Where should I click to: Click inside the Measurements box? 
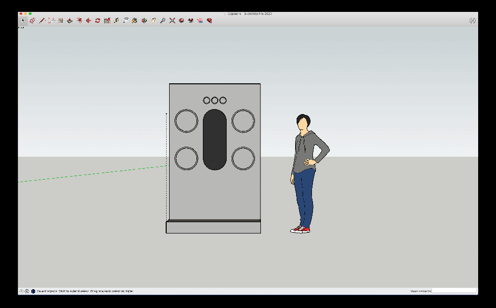pos(454,291)
